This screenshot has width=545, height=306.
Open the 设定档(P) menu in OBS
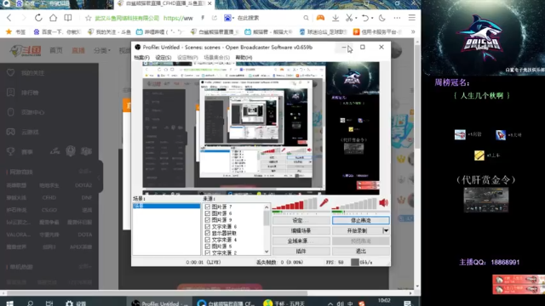click(187, 57)
